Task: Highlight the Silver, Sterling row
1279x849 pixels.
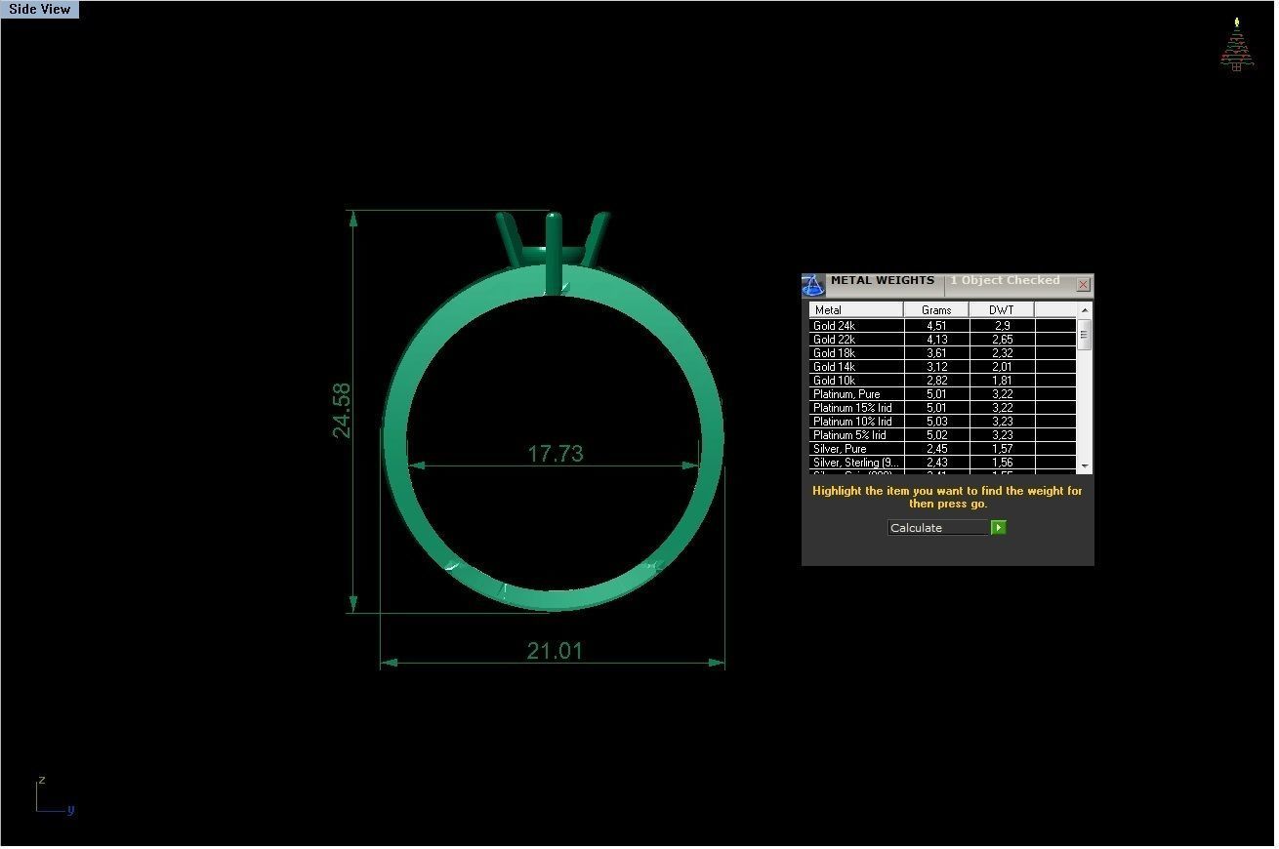Action: pyautogui.click(x=942, y=463)
